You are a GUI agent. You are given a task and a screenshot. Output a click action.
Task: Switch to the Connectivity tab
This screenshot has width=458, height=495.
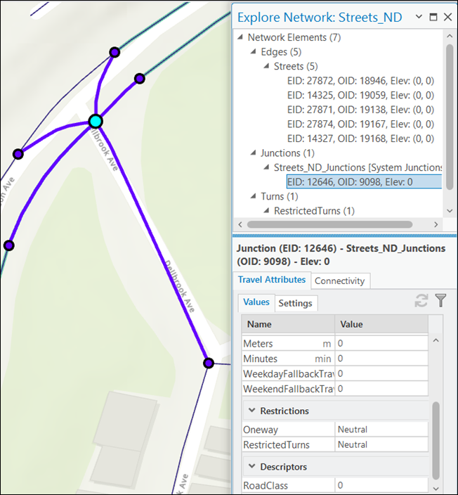339,281
